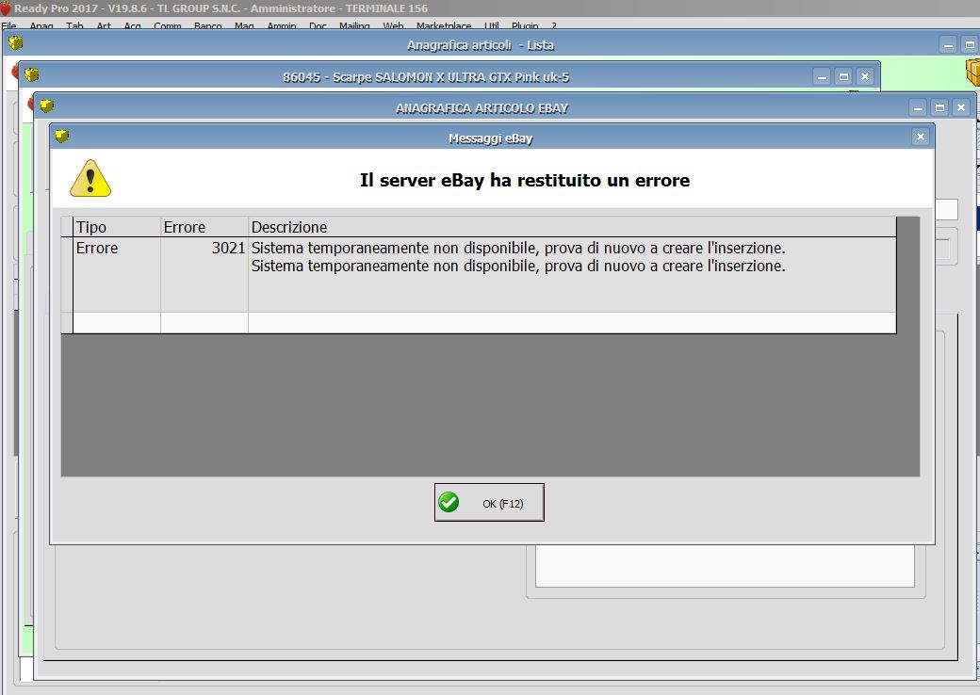
Task: Click the green checkmark icon on the OK button
Action: coord(449,502)
